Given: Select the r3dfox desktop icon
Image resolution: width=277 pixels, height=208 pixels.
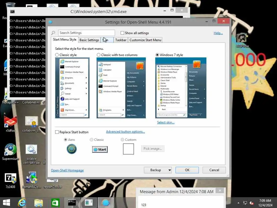Looking at the screenshot, I should tap(11, 123).
